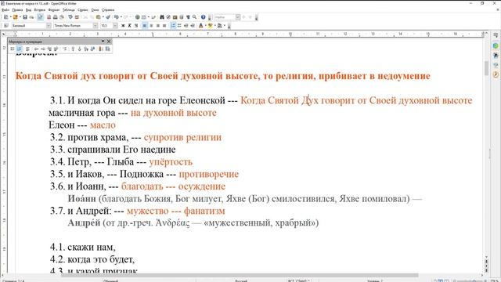The width and height of the screenshot is (501, 282).
Task: Apply the paragraph background color
Action: [220, 26]
